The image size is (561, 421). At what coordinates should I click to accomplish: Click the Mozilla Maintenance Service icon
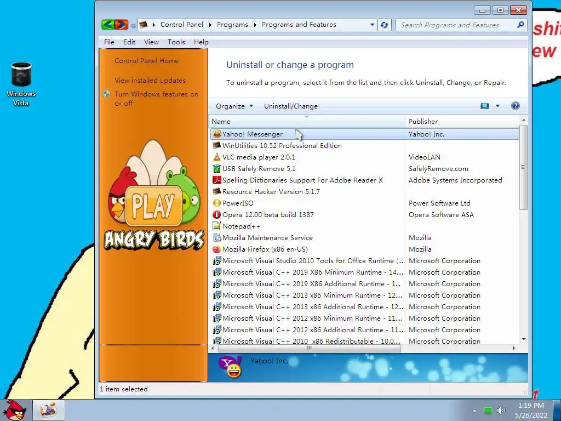tap(216, 237)
